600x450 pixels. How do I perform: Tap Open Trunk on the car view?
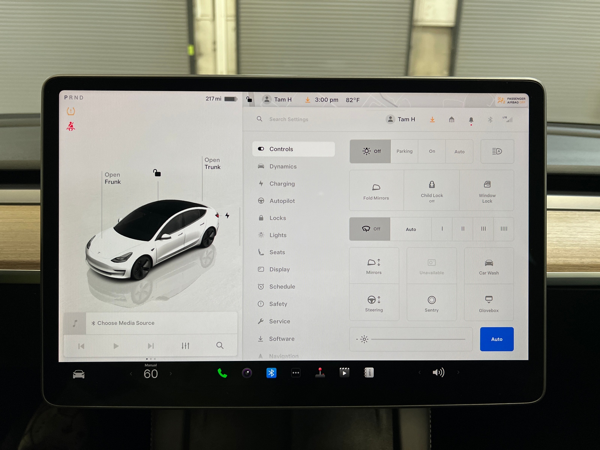[x=212, y=163]
